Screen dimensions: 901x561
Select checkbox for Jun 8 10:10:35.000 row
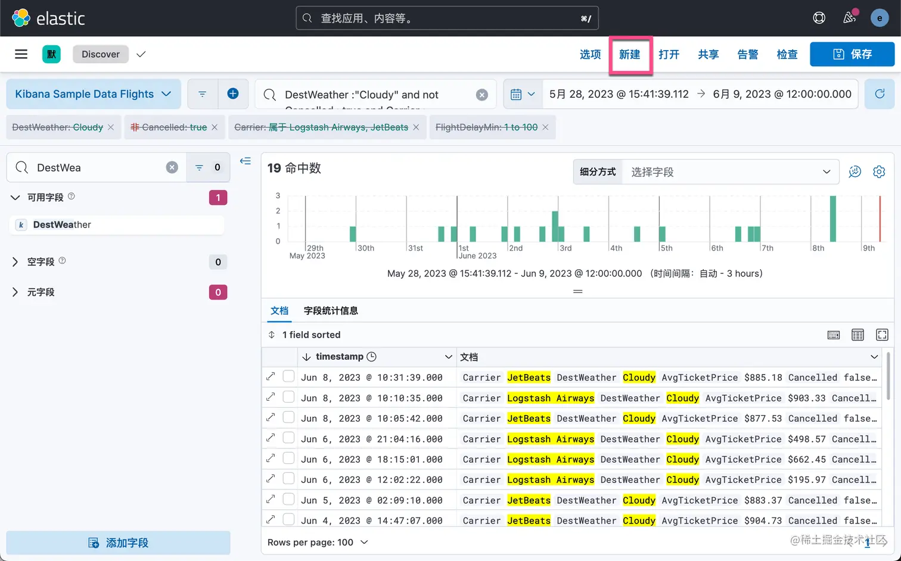[x=288, y=397]
